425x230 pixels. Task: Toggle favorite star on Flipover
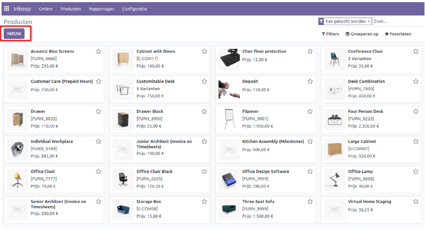310,111
